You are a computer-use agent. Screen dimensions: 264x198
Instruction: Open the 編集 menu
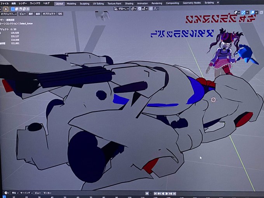(14, 3)
